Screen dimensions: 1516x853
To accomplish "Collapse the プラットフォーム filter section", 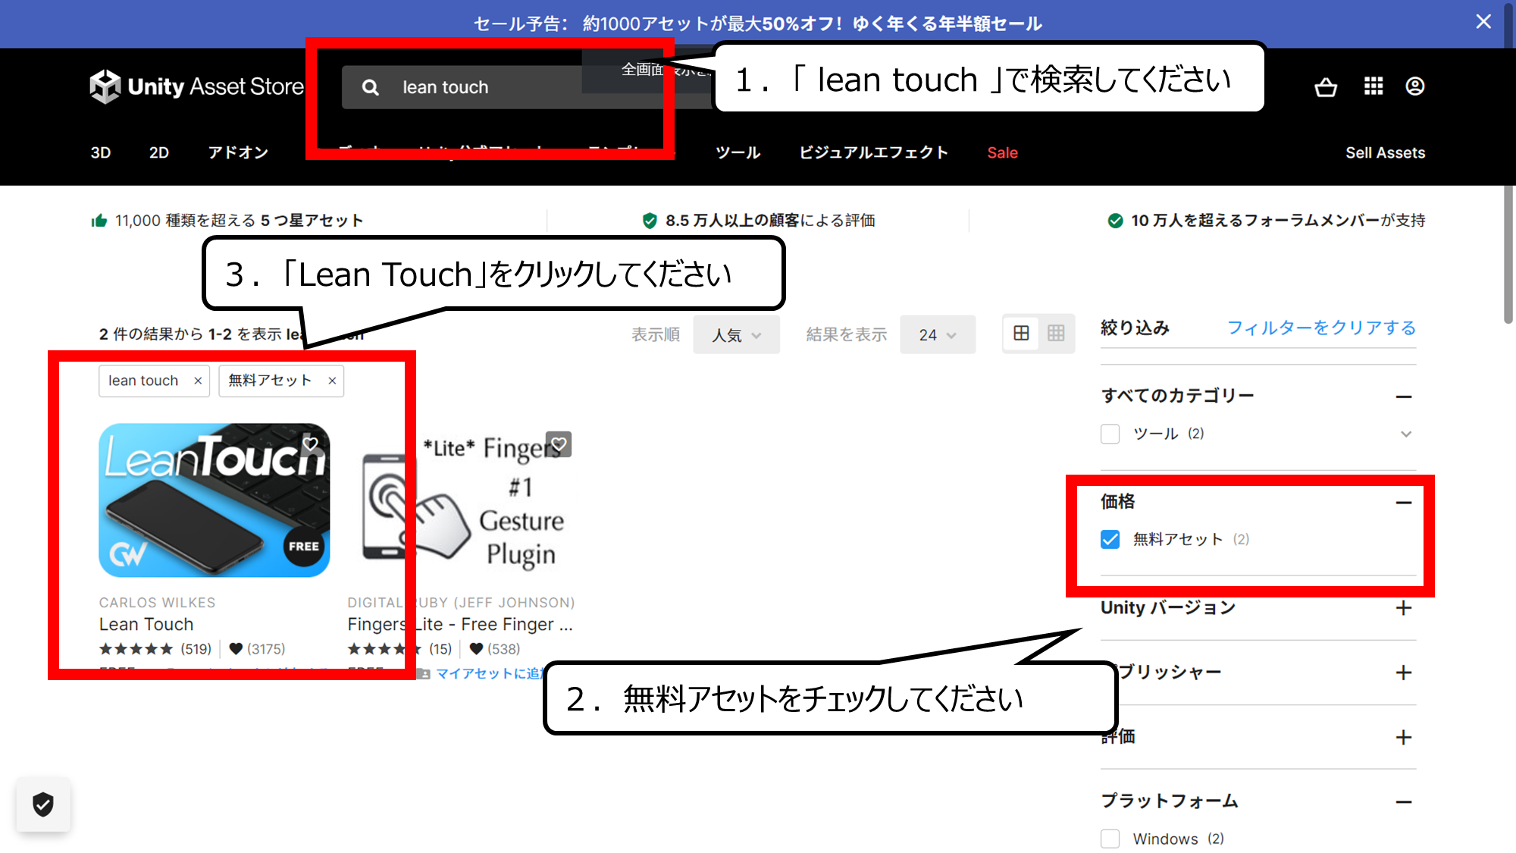I will (1404, 801).
